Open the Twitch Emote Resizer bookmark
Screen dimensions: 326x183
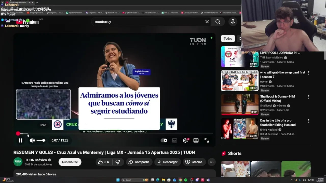209,12
